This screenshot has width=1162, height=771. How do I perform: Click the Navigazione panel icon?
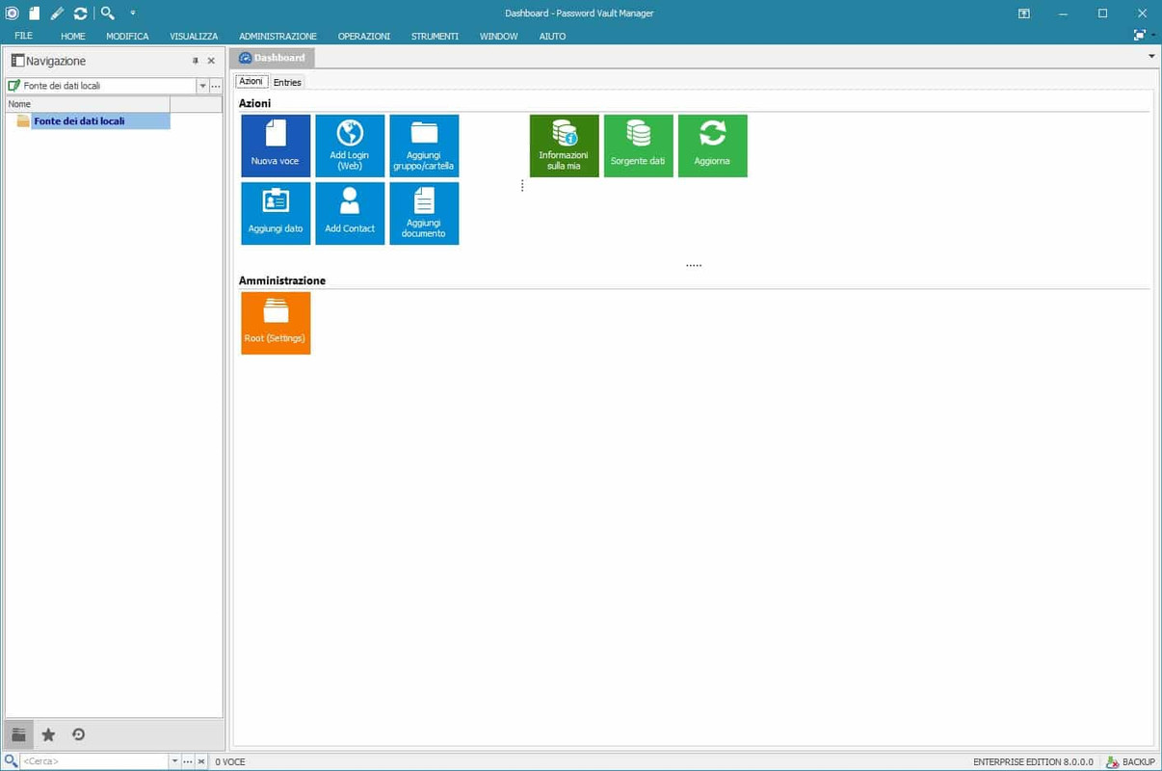point(17,61)
